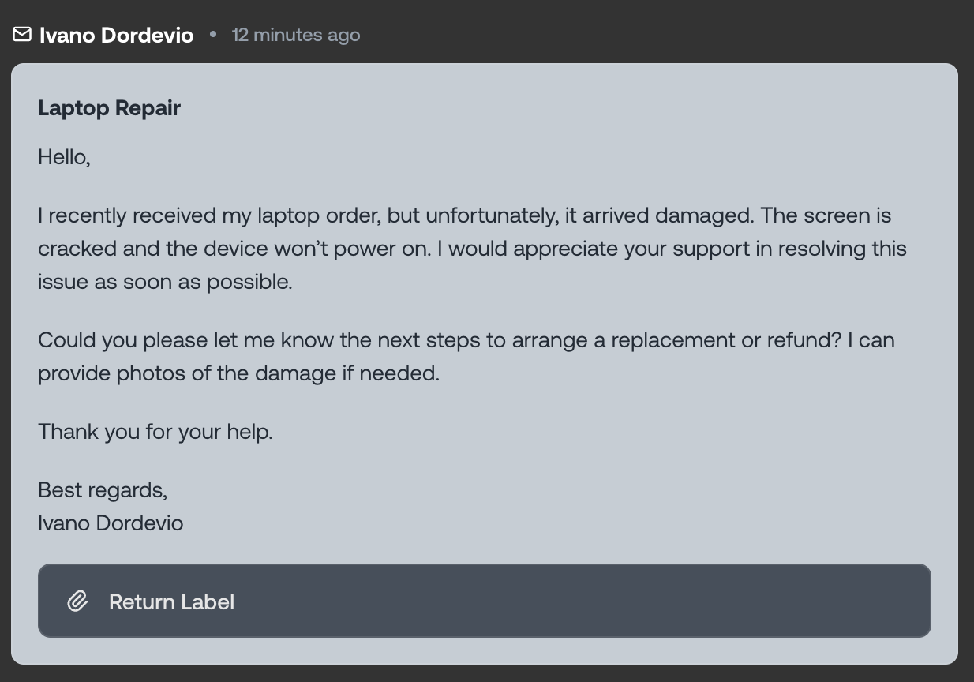Open the Laptop Repair subject line
The height and width of the screenshot is (682, 974).
(109, 108)
